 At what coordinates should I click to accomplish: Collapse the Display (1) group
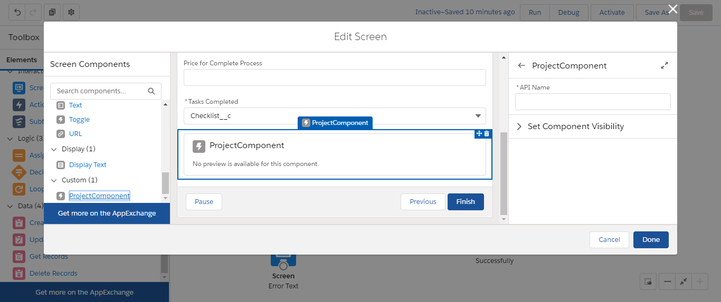tap(54, 149)
